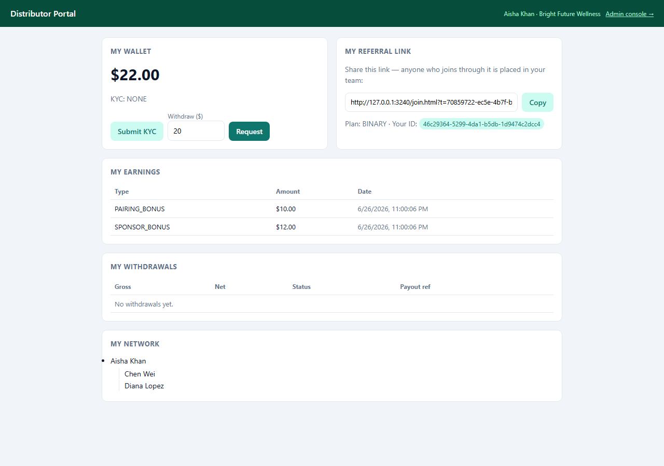664x466 pixels.
Task: Focus the Withdraw amount input field
Action: (196, 131)
